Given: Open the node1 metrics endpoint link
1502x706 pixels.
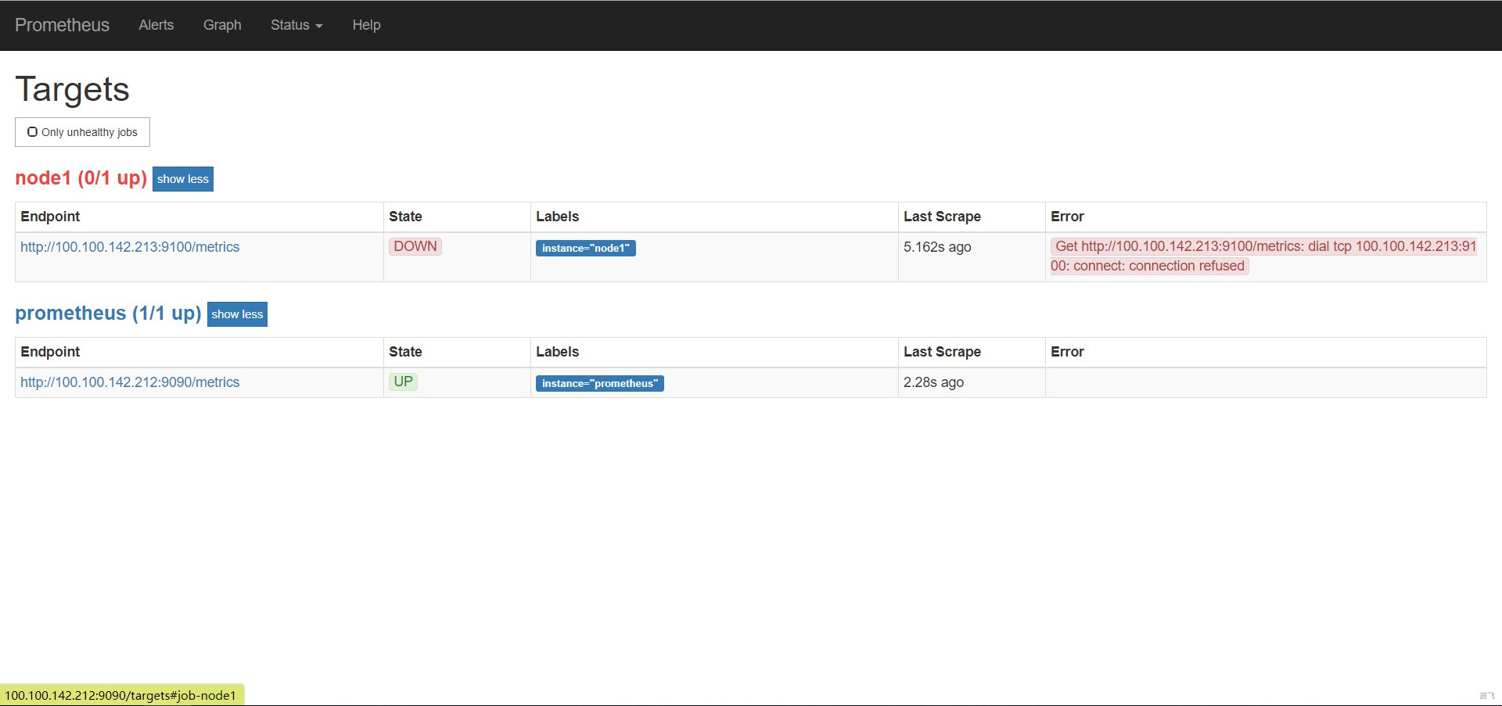Looking at the screenshot, I should [130, 247].
